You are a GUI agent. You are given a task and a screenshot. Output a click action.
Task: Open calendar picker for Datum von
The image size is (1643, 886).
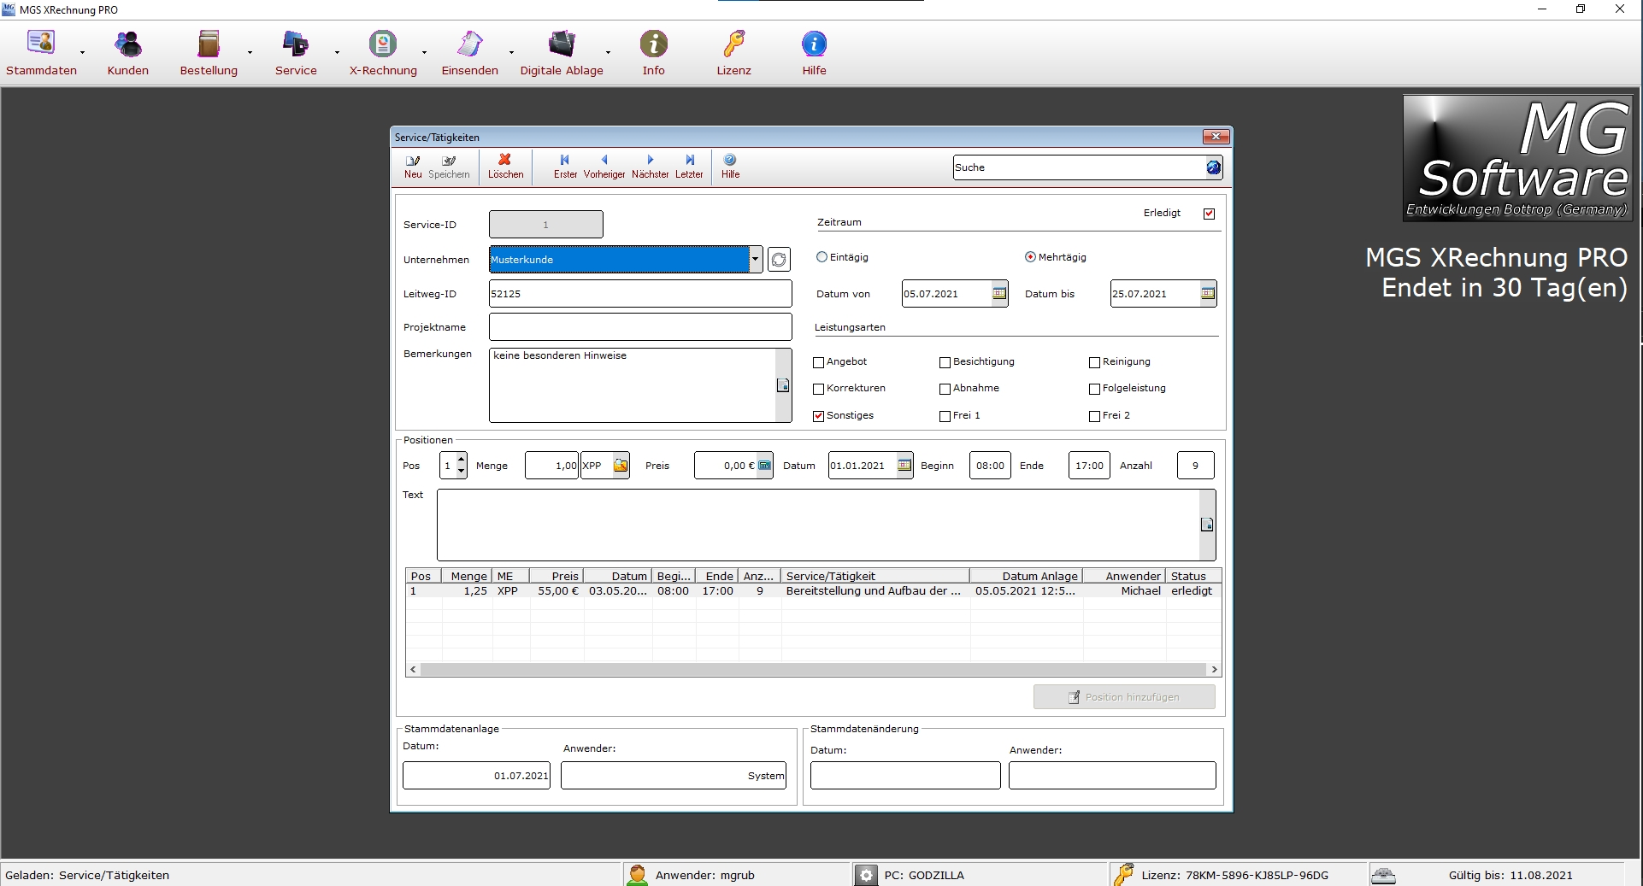pyautogui.click(x=998, y=294)
